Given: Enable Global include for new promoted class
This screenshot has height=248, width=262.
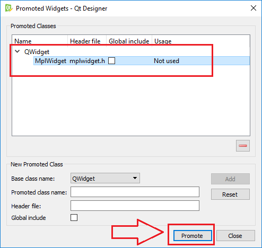Looking at the screenshot, I should (x=74, y=217).
